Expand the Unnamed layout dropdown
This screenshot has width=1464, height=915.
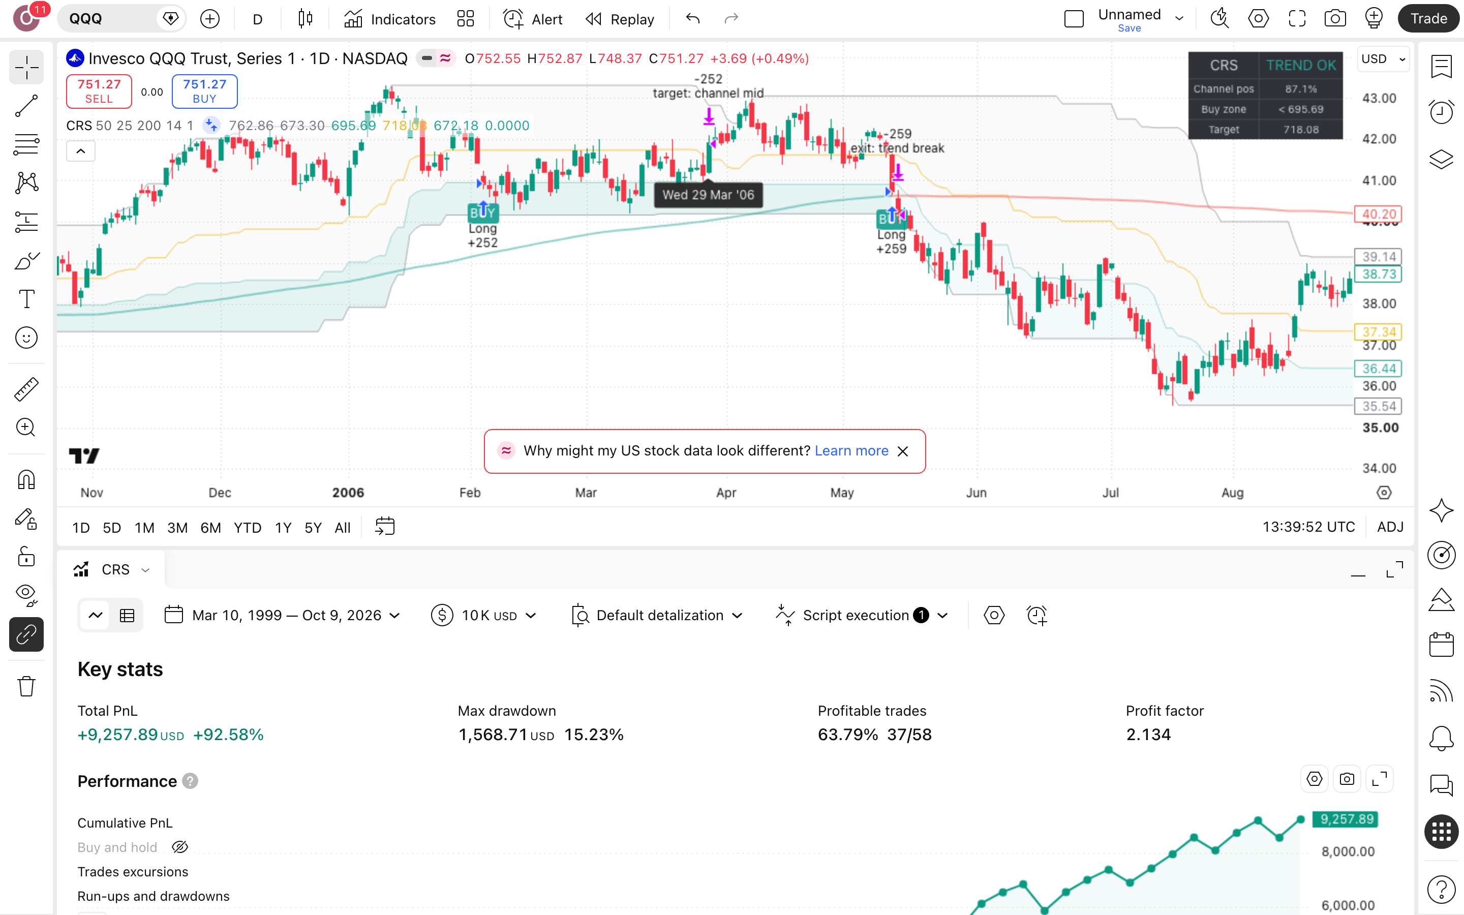coord(1179,19)
